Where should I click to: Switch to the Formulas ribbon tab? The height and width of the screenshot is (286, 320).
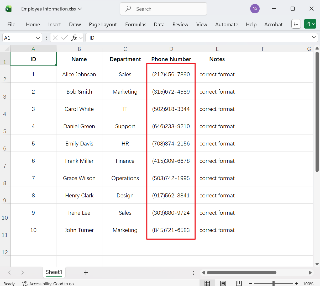pyautogui.click(x=136, y=24)
